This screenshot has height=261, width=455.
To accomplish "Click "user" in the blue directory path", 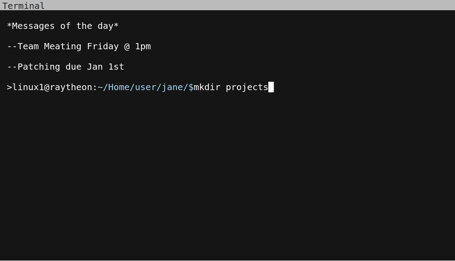I will tap(145, 87).
